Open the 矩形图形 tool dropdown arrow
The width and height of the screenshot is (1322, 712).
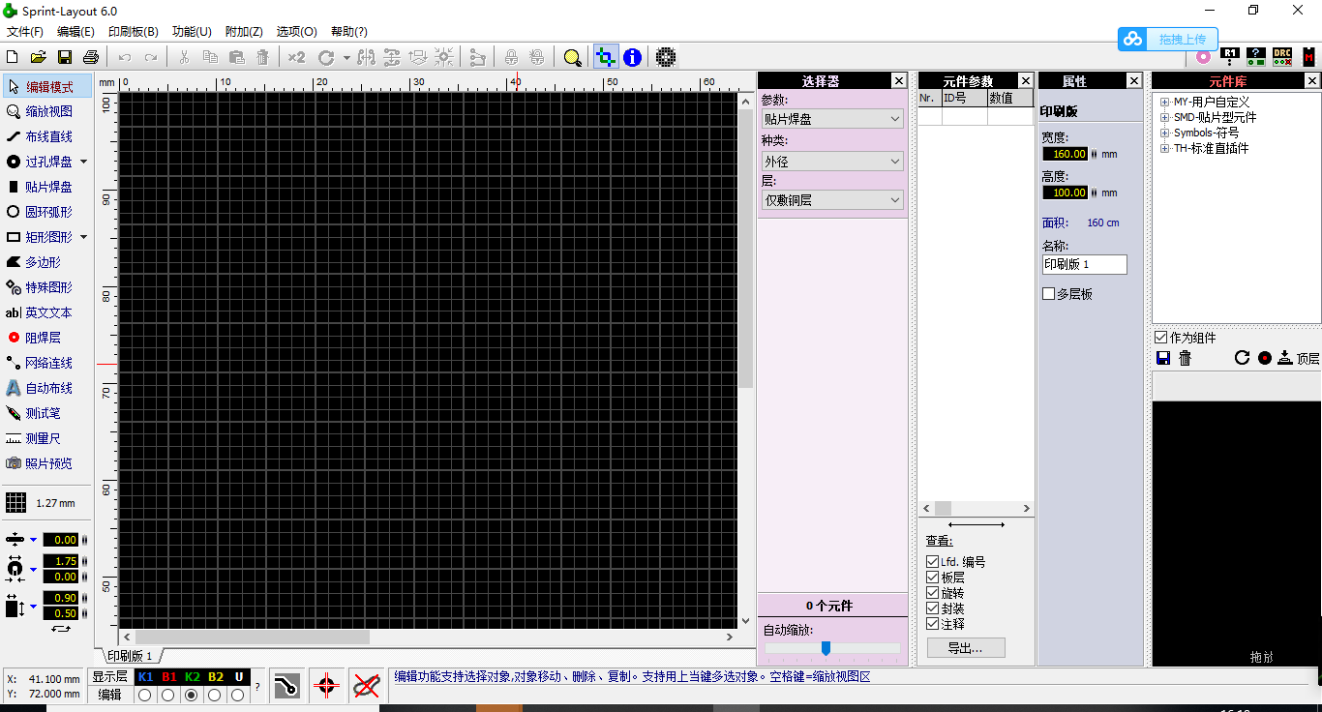tap(83, 237)
